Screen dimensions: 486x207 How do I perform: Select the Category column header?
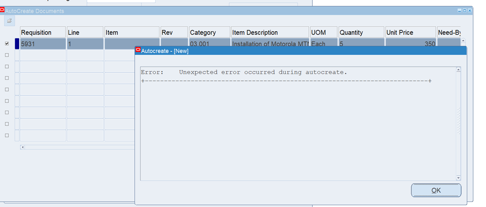point(210,32)
